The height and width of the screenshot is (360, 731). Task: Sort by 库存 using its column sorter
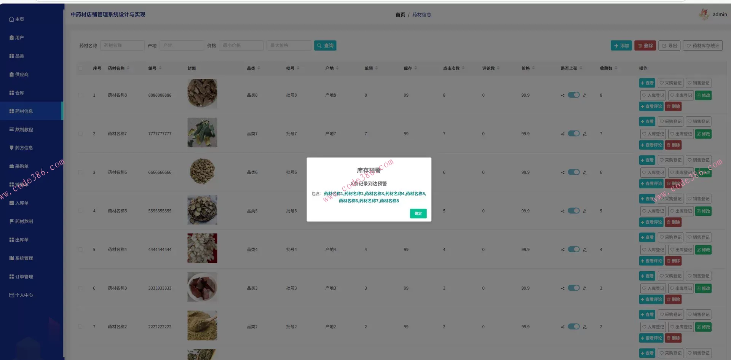click(415, 68)
